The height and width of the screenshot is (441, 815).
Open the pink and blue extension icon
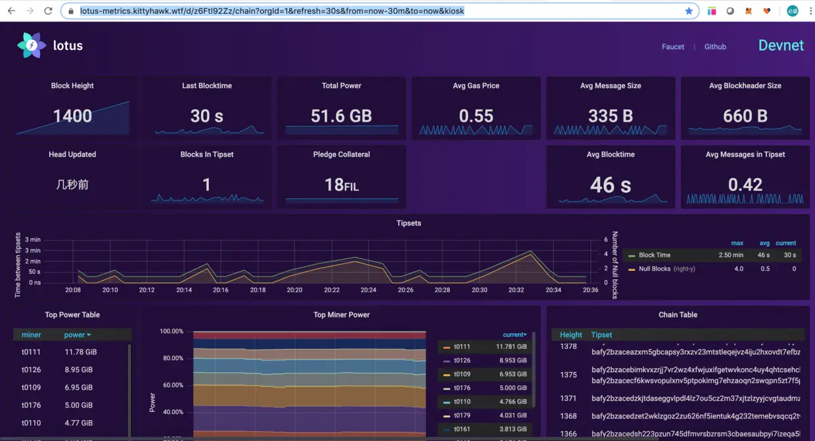712,11
